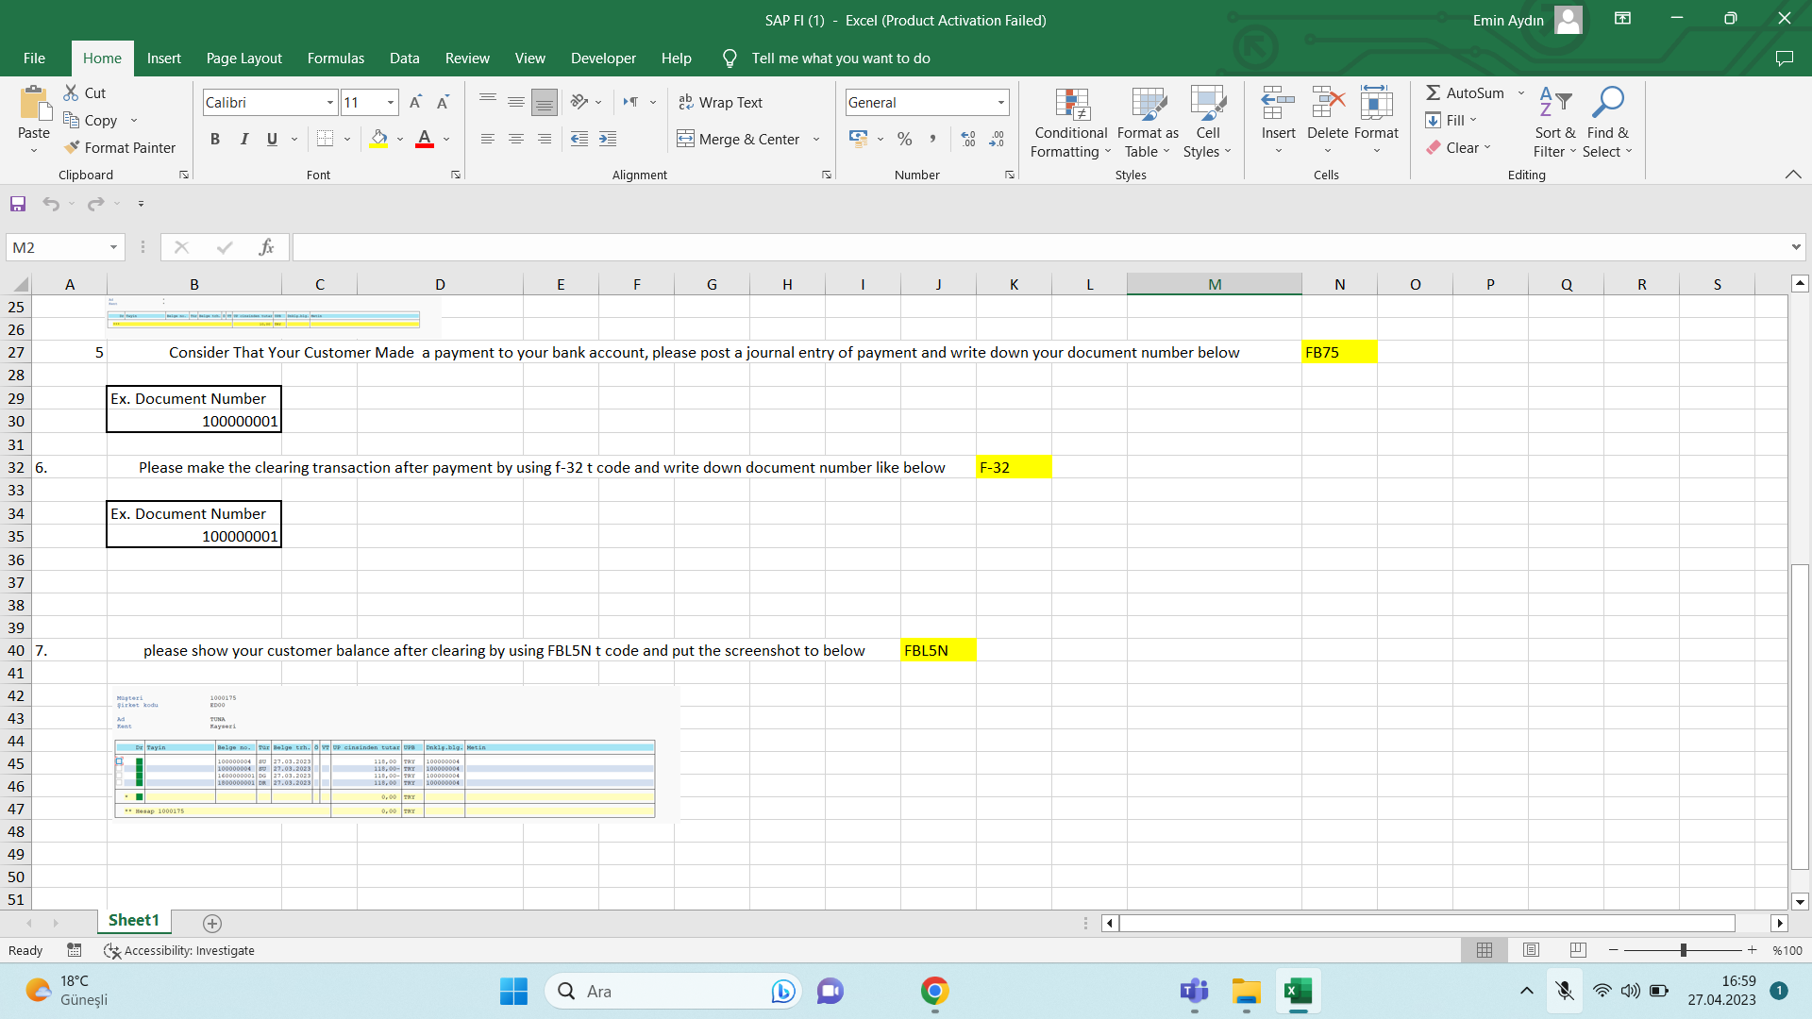Click the Cut scissors icon

tap(71, 92)
